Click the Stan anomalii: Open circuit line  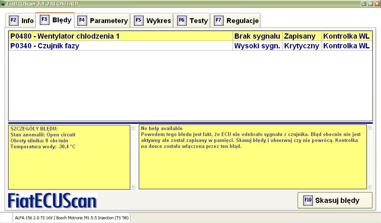[x=43, y=135]
